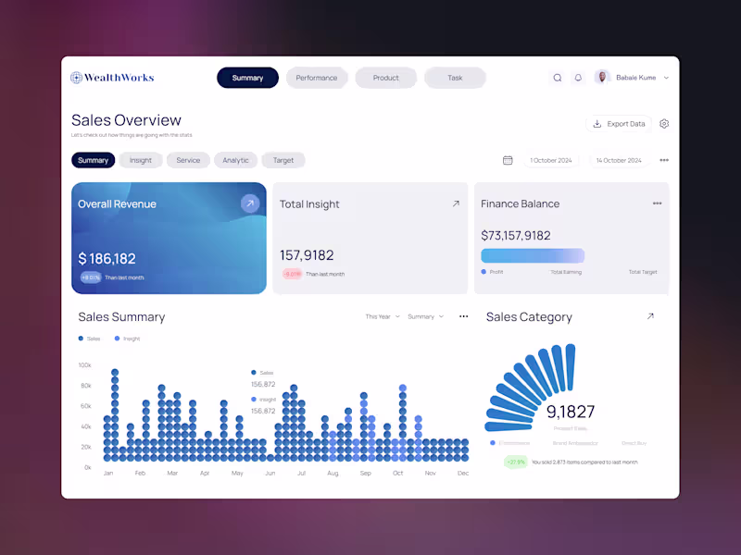Click the Oct label on chart axis
This screenshot has width=741, height=555.
coord(398,473)
